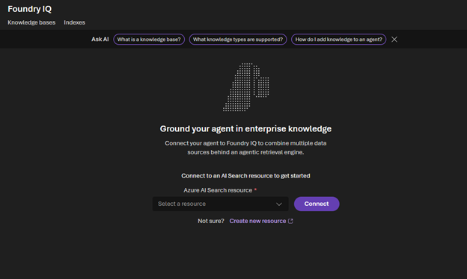
Task: Ask 'What knowledge types are supported?' suggestion
Action: pyautogui.click(x=238, y=40)
